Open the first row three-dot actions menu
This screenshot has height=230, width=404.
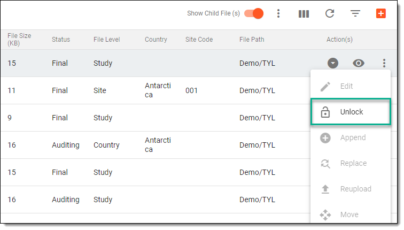pos(384,63)
